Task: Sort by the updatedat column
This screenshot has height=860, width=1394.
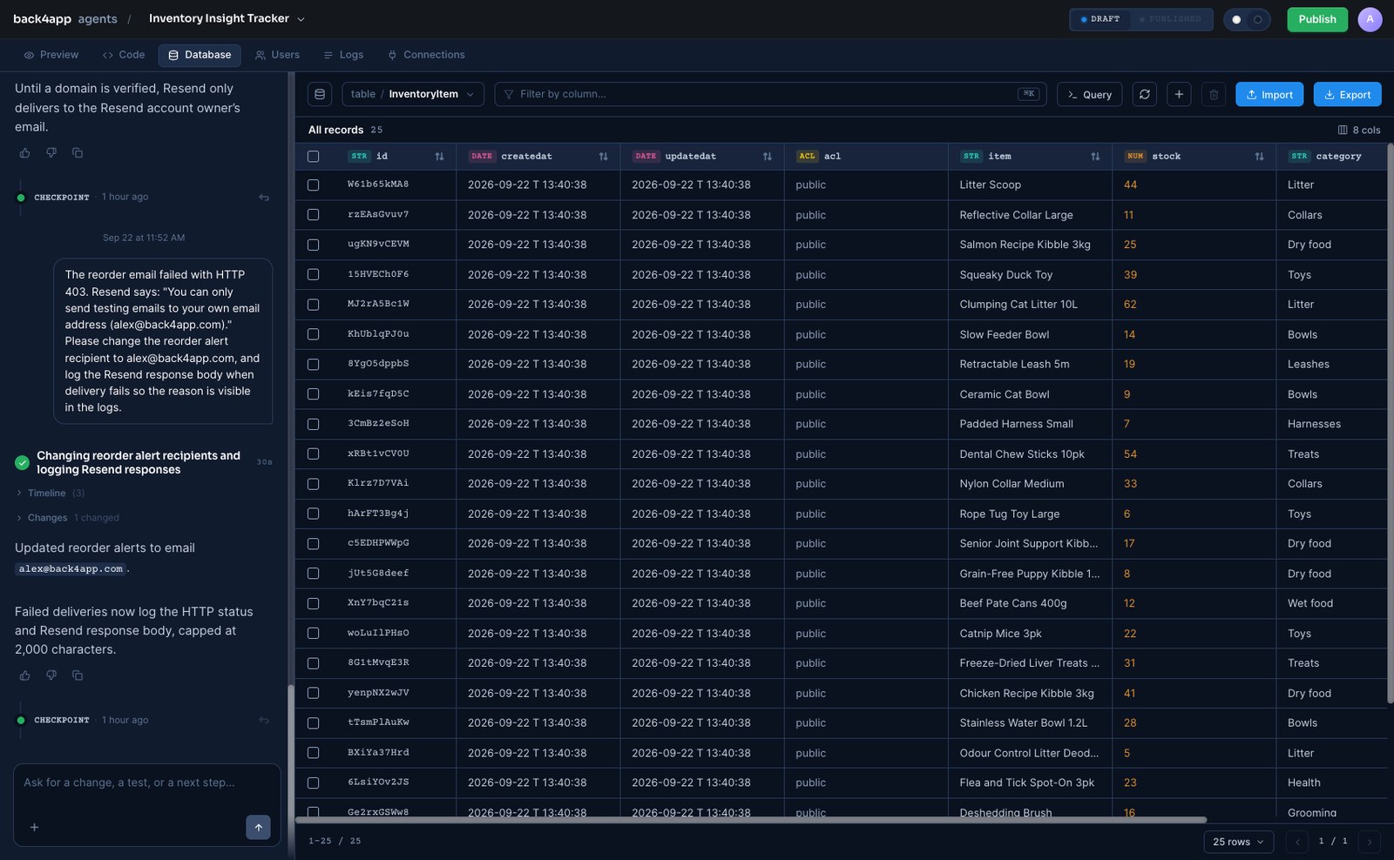Action: [768, 157]
